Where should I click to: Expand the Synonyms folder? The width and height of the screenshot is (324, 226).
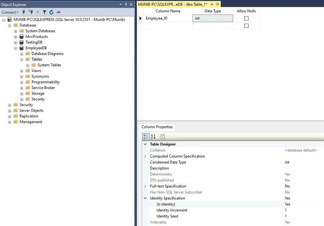click(x=21, y=77)
